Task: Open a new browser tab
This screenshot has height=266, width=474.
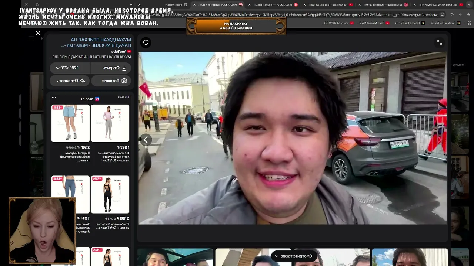Action: tap(130, 5)
